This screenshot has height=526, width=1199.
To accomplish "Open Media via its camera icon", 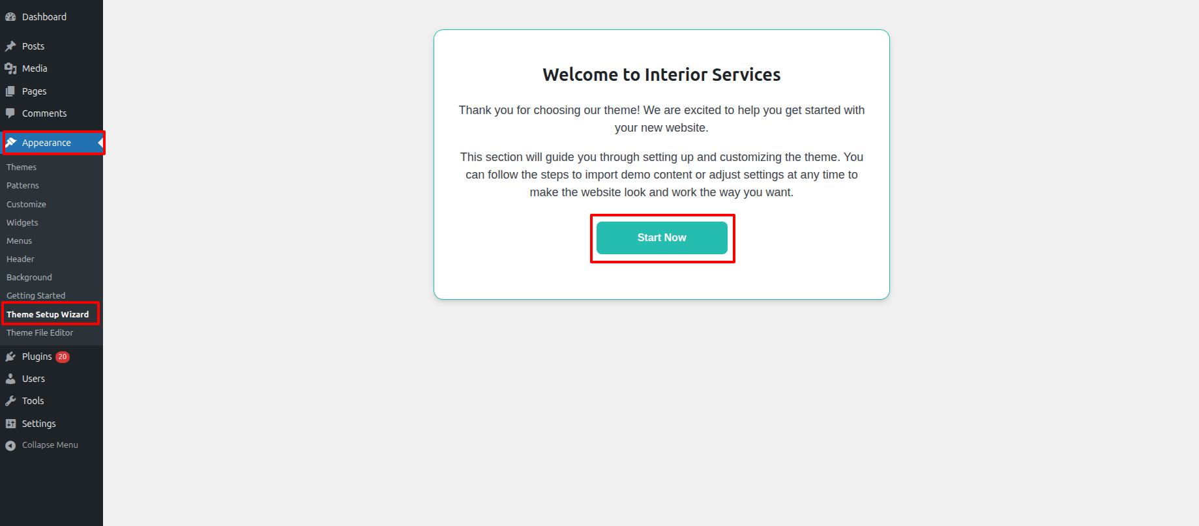I will [x=10, y=68].
